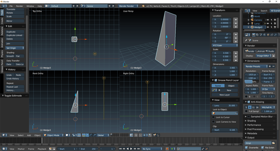The height and width of the screenshot is (151, 280).
Task: Switch grease pencil source to Object tab
Action: point(231,86)
